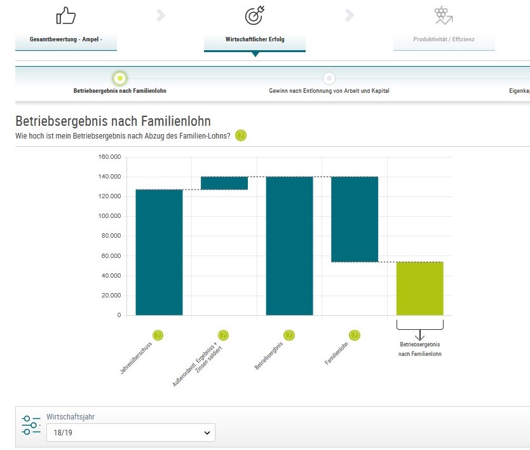
Task: Click the floating Familienlohn bar
Action: [x=355, y=219]
